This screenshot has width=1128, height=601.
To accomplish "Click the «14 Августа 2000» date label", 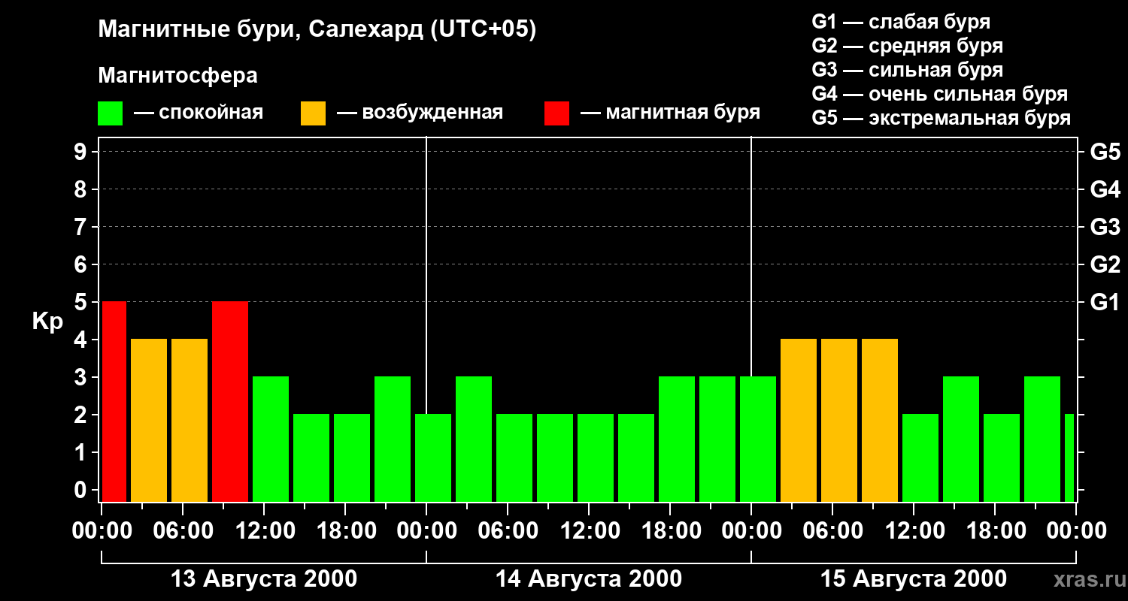I will (589, 579).
